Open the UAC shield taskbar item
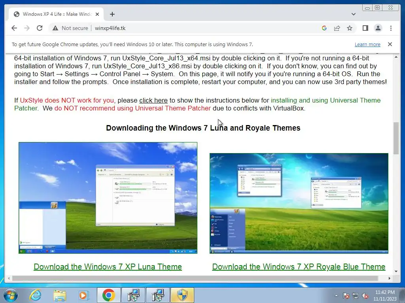Image resolution: width=405 pixels, height=303 pixels. (x=182, y=295)
